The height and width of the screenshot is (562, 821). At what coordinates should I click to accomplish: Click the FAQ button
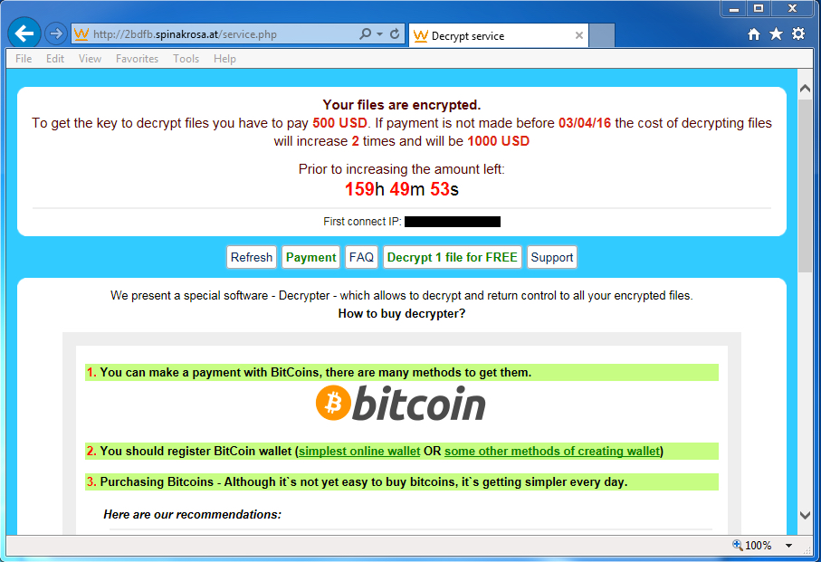(x=361, y=257)
